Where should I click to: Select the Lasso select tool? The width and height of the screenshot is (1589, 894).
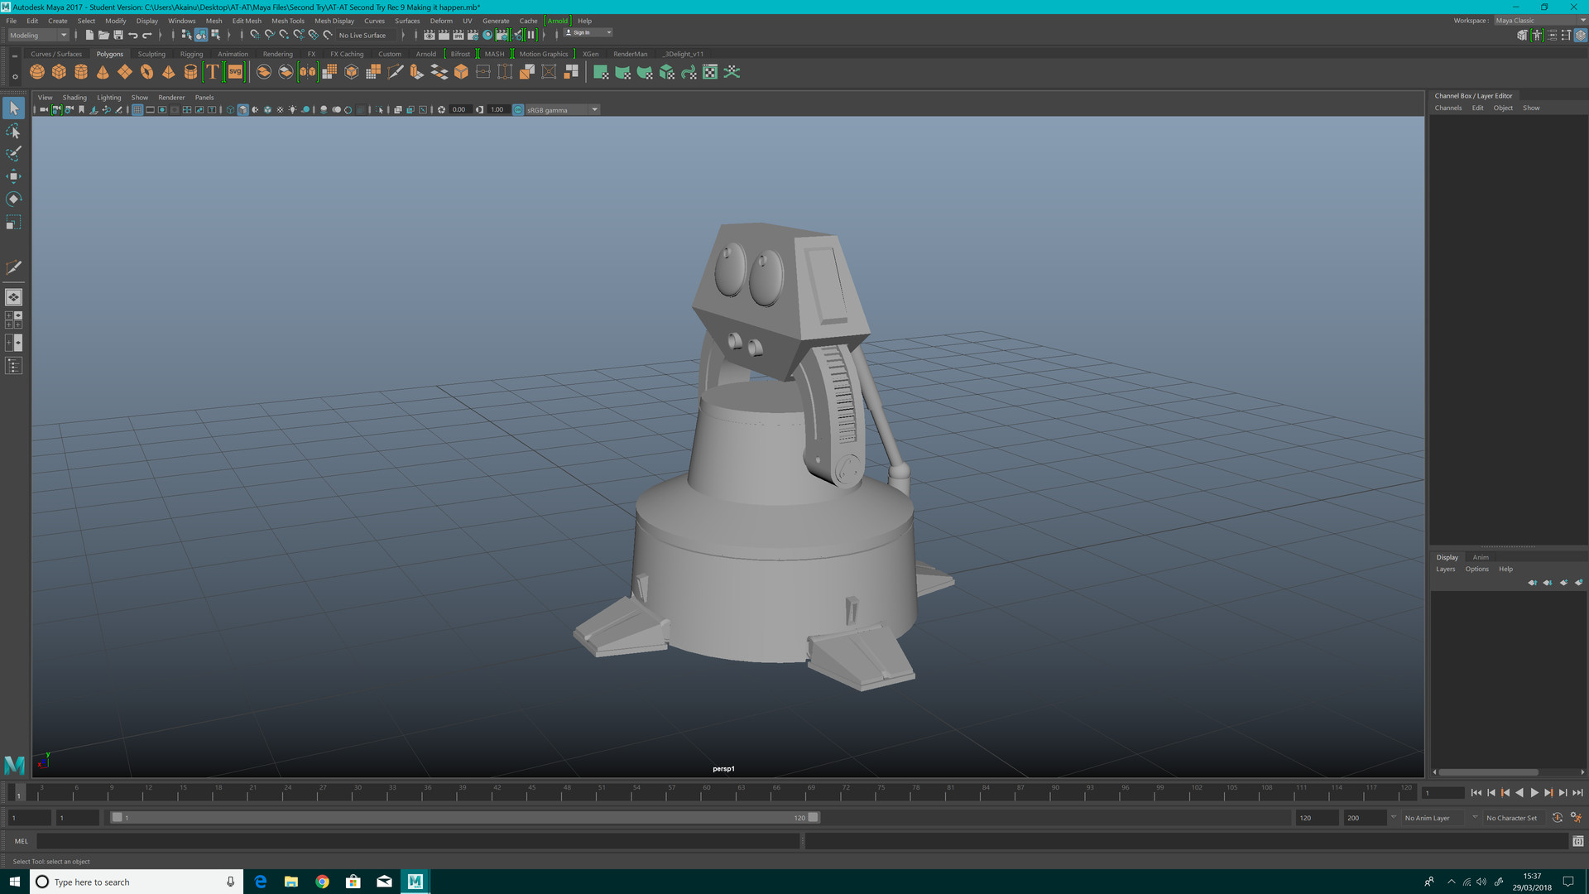coord(13,131)
